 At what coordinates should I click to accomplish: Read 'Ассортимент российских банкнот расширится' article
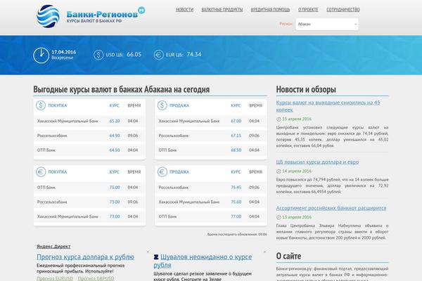(331, 208)
